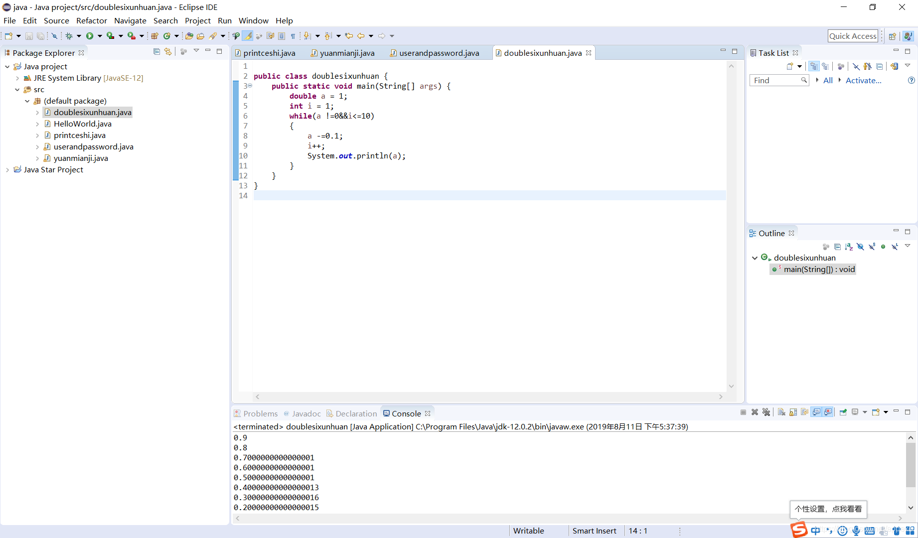Remove All Terminated Launches icon
This screenshot has width=918, height=538.
766,412
